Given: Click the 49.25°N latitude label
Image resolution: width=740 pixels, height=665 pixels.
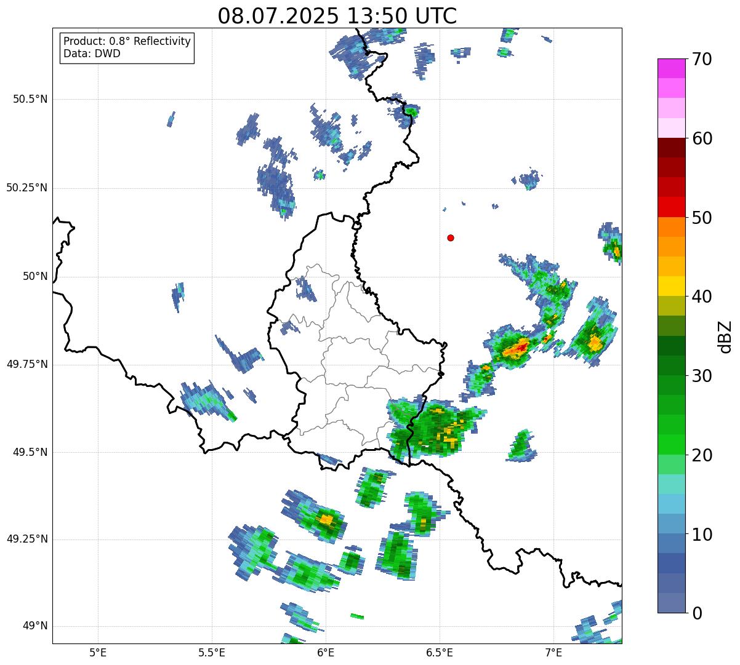Looking at the screenshot, I should click(x=27, y=539).
